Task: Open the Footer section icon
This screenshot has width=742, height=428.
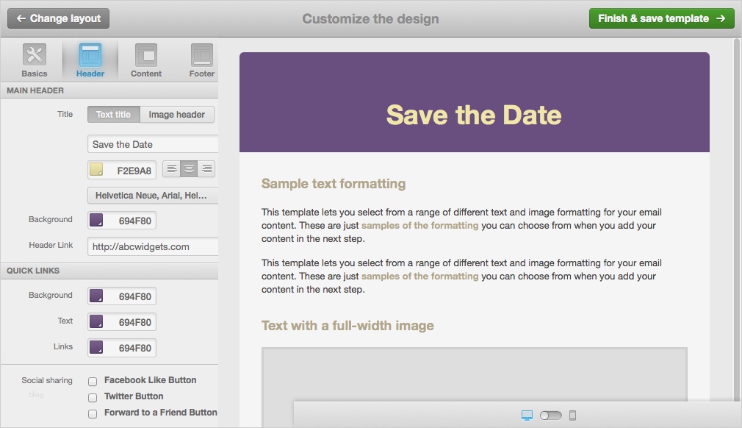Action: click(202, 56)
